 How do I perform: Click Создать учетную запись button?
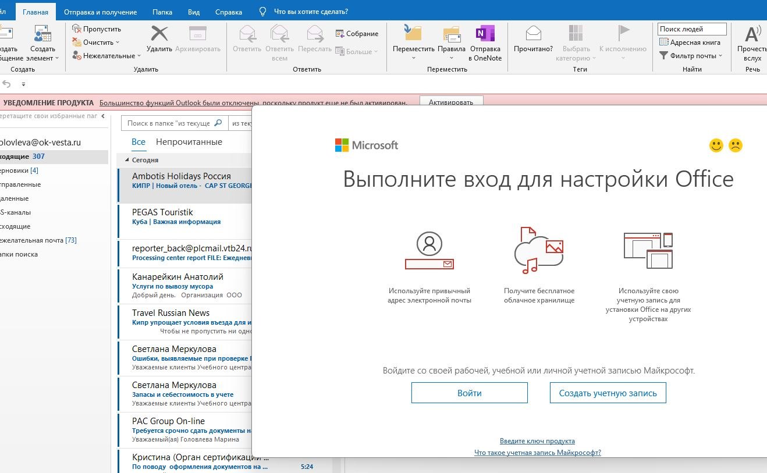click(608, 393)
